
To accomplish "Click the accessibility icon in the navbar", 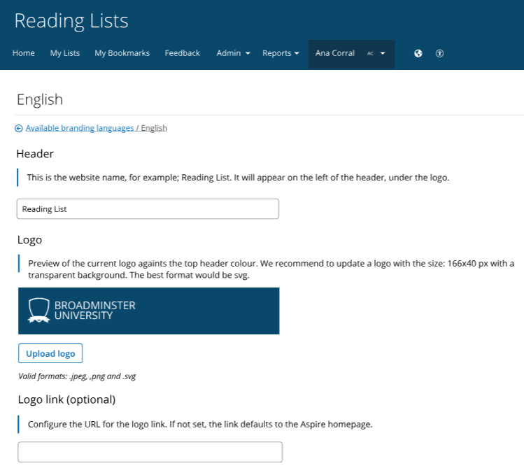I will [439, 53].
